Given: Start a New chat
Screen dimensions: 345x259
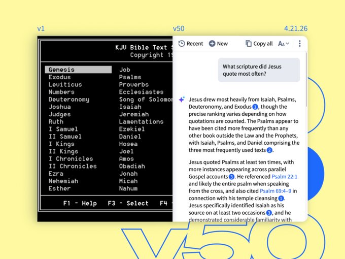Looking at the screenshot, I should click(218, 44).
